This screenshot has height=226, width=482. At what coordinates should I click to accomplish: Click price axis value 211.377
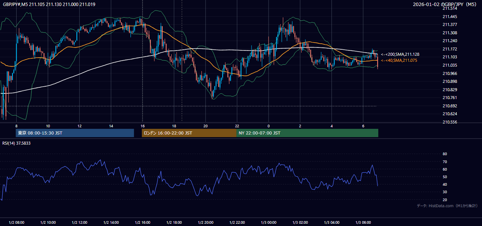(450, 24)
